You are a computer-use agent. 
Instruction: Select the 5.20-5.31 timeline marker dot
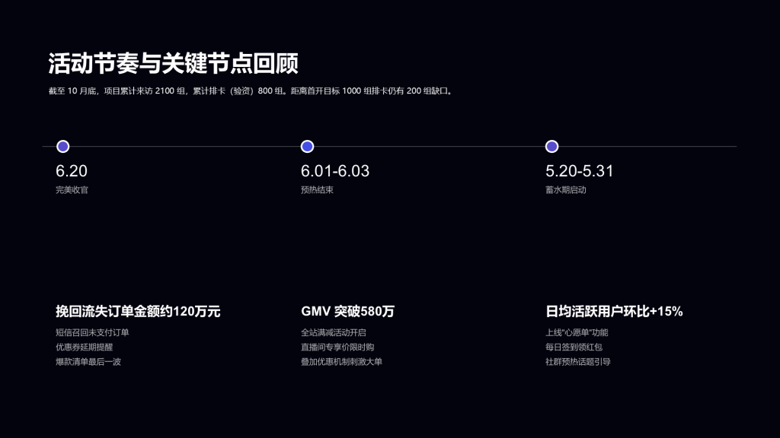(x=551, y=146)
